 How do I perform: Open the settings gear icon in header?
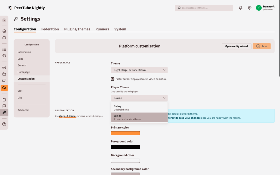[249, 8]
